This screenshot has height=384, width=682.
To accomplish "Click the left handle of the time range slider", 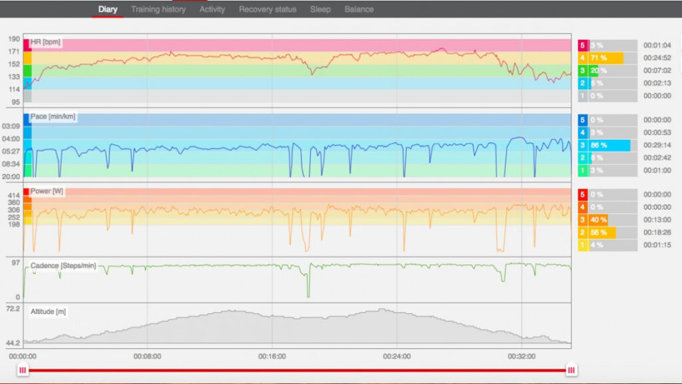I will click(23, 370).
